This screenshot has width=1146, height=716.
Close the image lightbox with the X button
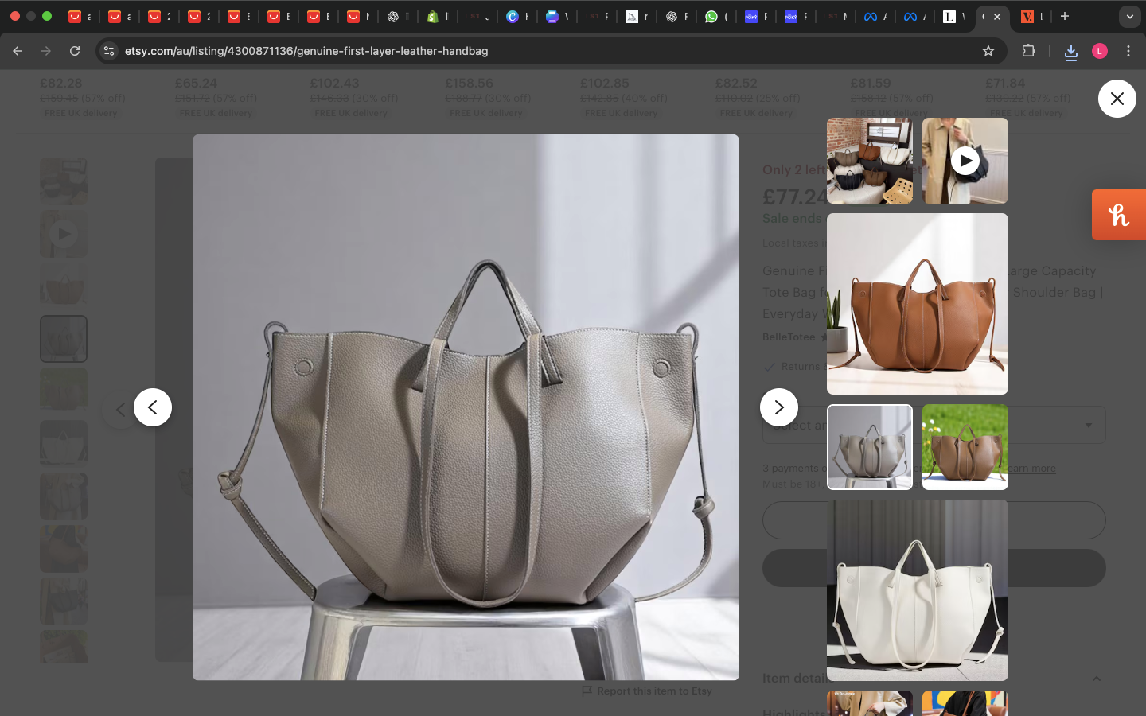point(1117,99)
